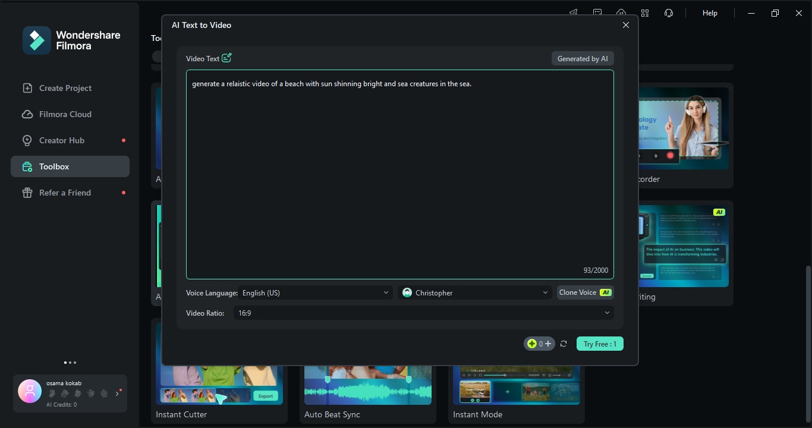Open the Christopher voice selector dropdown
The height and width of the screenshot is (428, 812).
475,292
